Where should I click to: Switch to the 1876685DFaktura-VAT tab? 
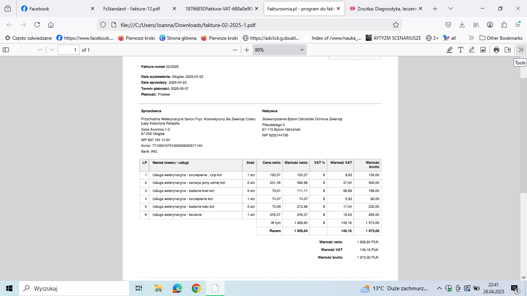221,8
